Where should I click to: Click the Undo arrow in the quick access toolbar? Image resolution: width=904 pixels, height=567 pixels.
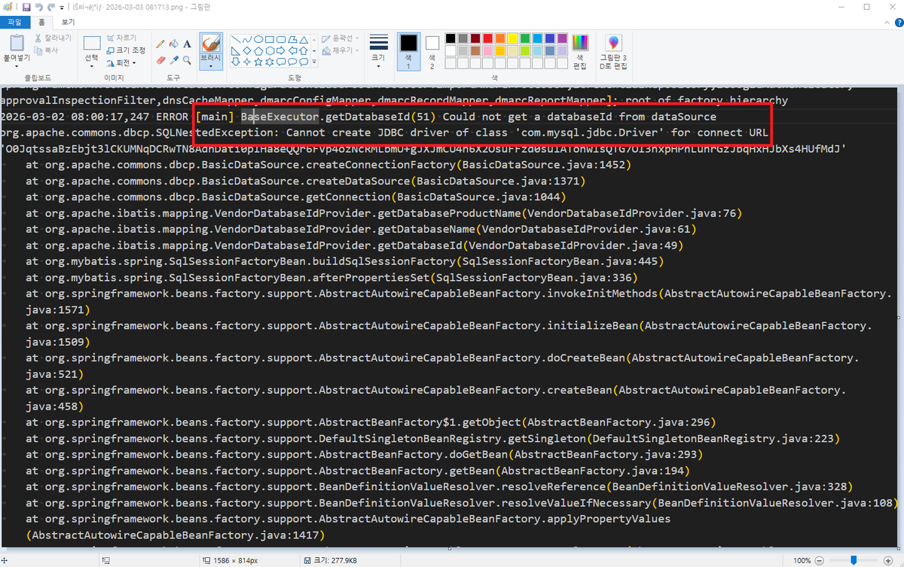pos(39,7)
